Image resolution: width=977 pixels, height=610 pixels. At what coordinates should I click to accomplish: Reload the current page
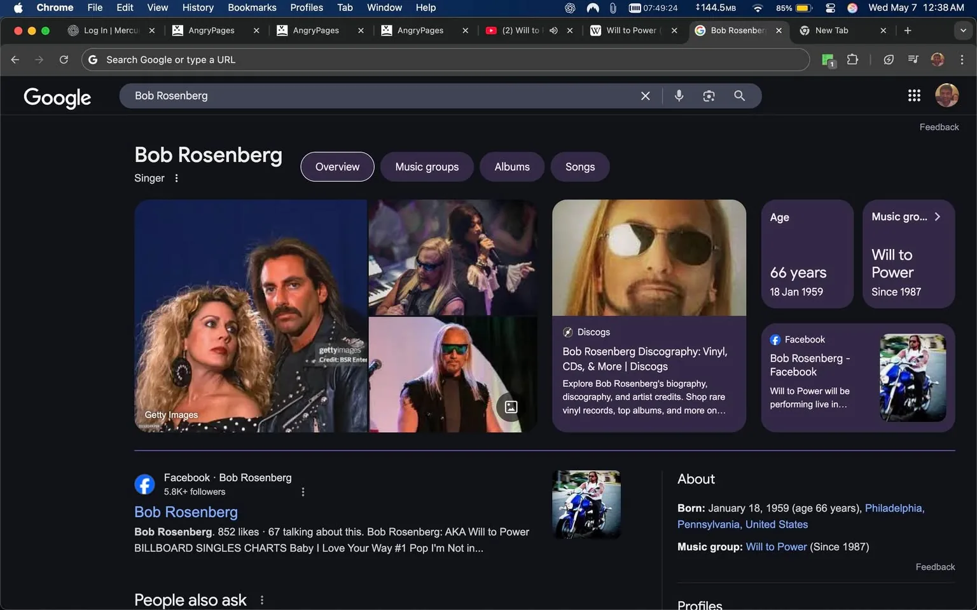click(x=64, y=59)
